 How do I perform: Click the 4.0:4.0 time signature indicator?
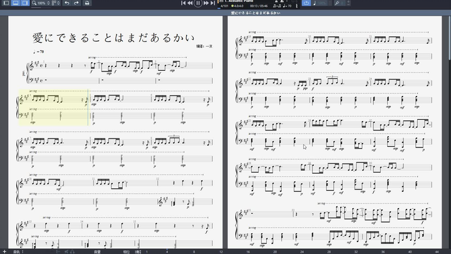tap(237, 6)
